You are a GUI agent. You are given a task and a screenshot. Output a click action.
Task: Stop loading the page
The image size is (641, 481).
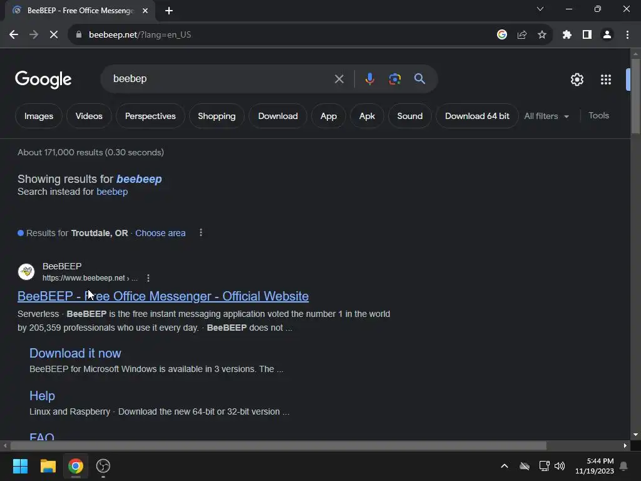[54, 35]
